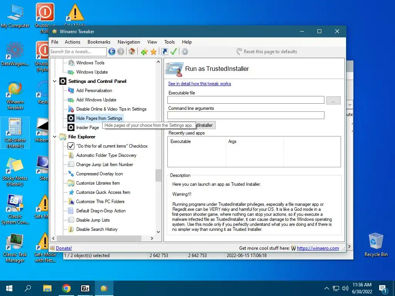Click tree horizontal scrollbar right arrow
This screenshot has height=296, width=395.
tap(152, 238)
